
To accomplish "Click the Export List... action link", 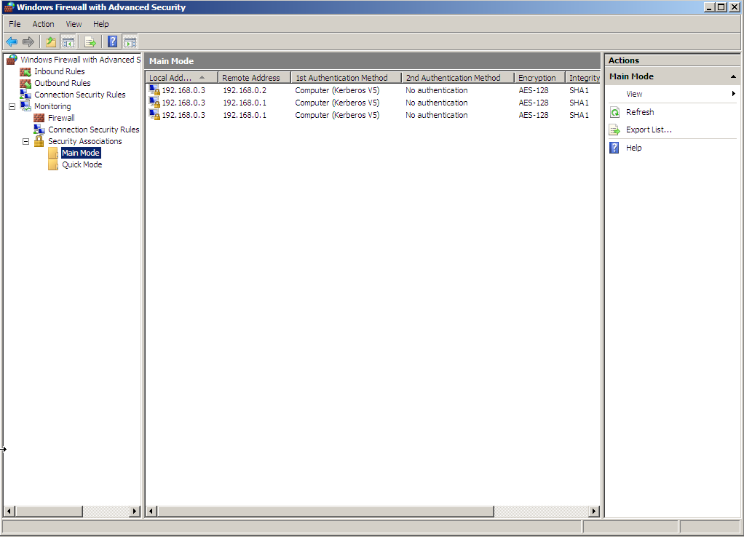I will tap(649, 130).
